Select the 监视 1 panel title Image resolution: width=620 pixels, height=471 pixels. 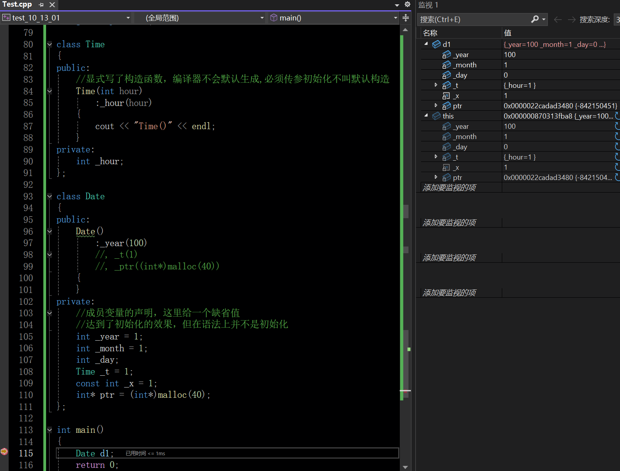click(428, 5)
